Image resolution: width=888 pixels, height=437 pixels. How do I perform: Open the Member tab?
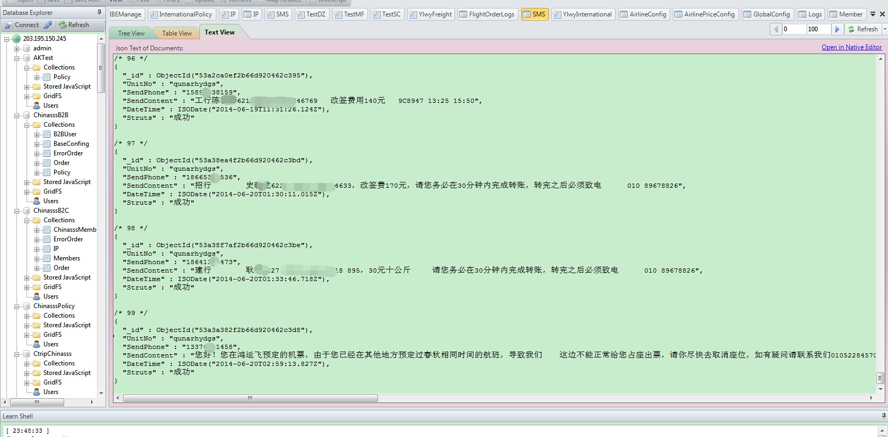click(846, 14)
